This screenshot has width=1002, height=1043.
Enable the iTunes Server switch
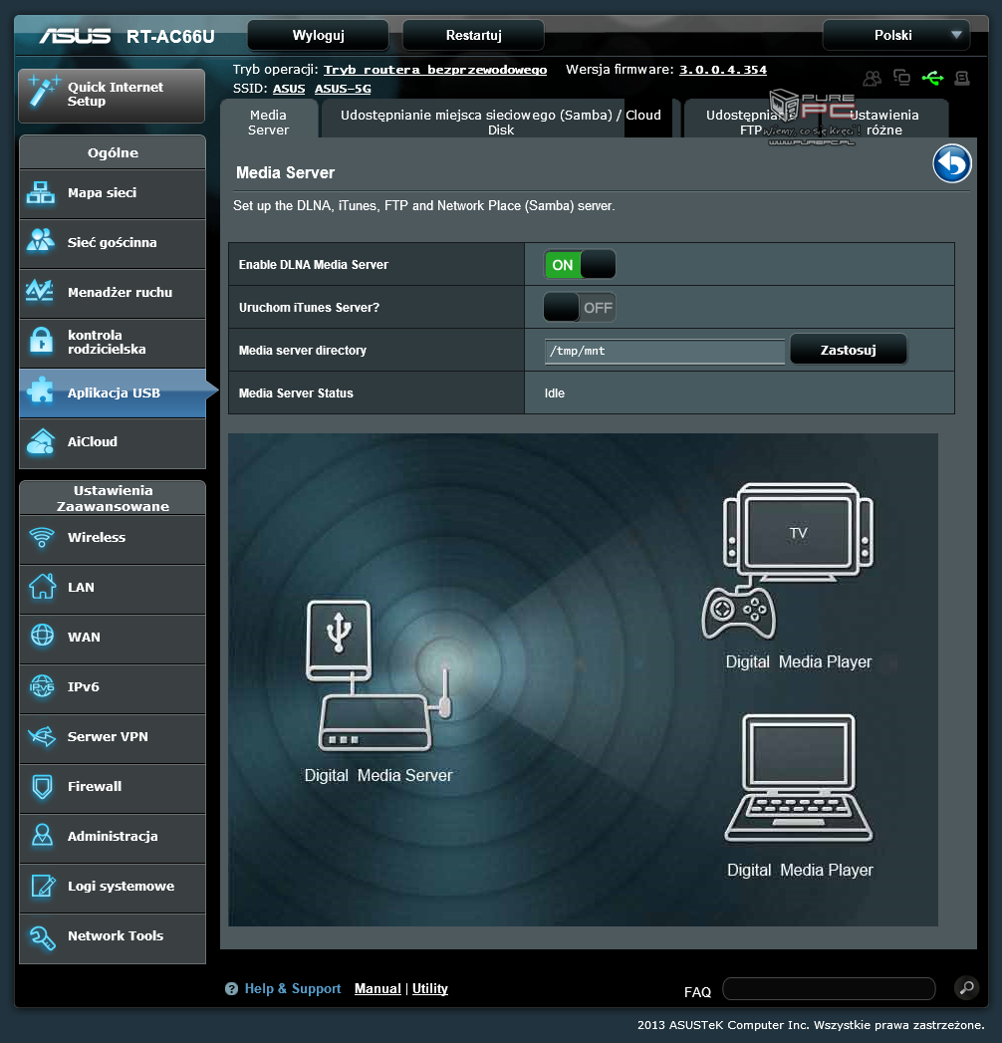click(580, 308)
